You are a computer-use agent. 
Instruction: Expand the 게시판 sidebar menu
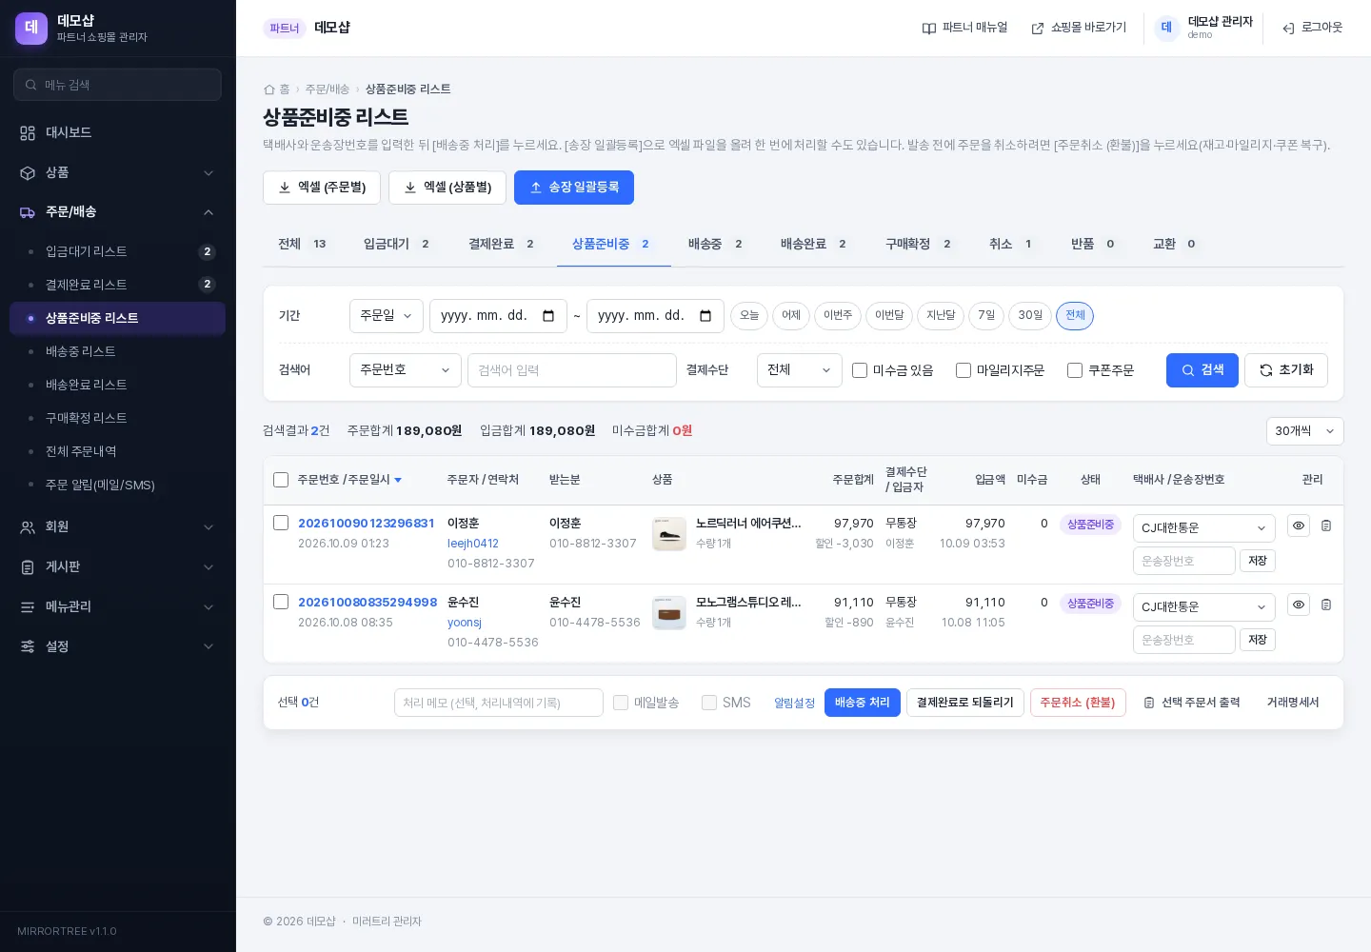coord(118,566)
